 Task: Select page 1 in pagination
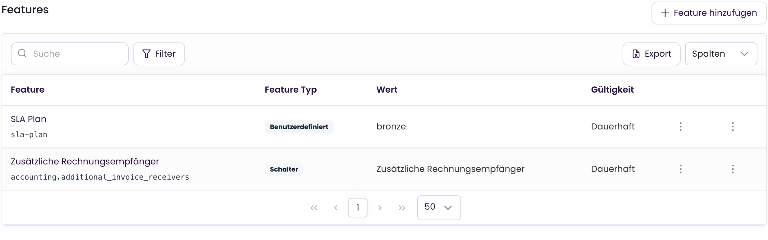[x=358, y=207]
